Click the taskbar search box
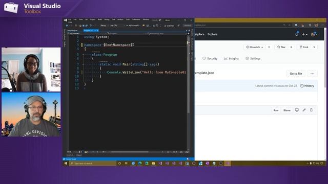The height and width of the screenshot is (184, 328). pyautogui.click(x=93, y=164)
